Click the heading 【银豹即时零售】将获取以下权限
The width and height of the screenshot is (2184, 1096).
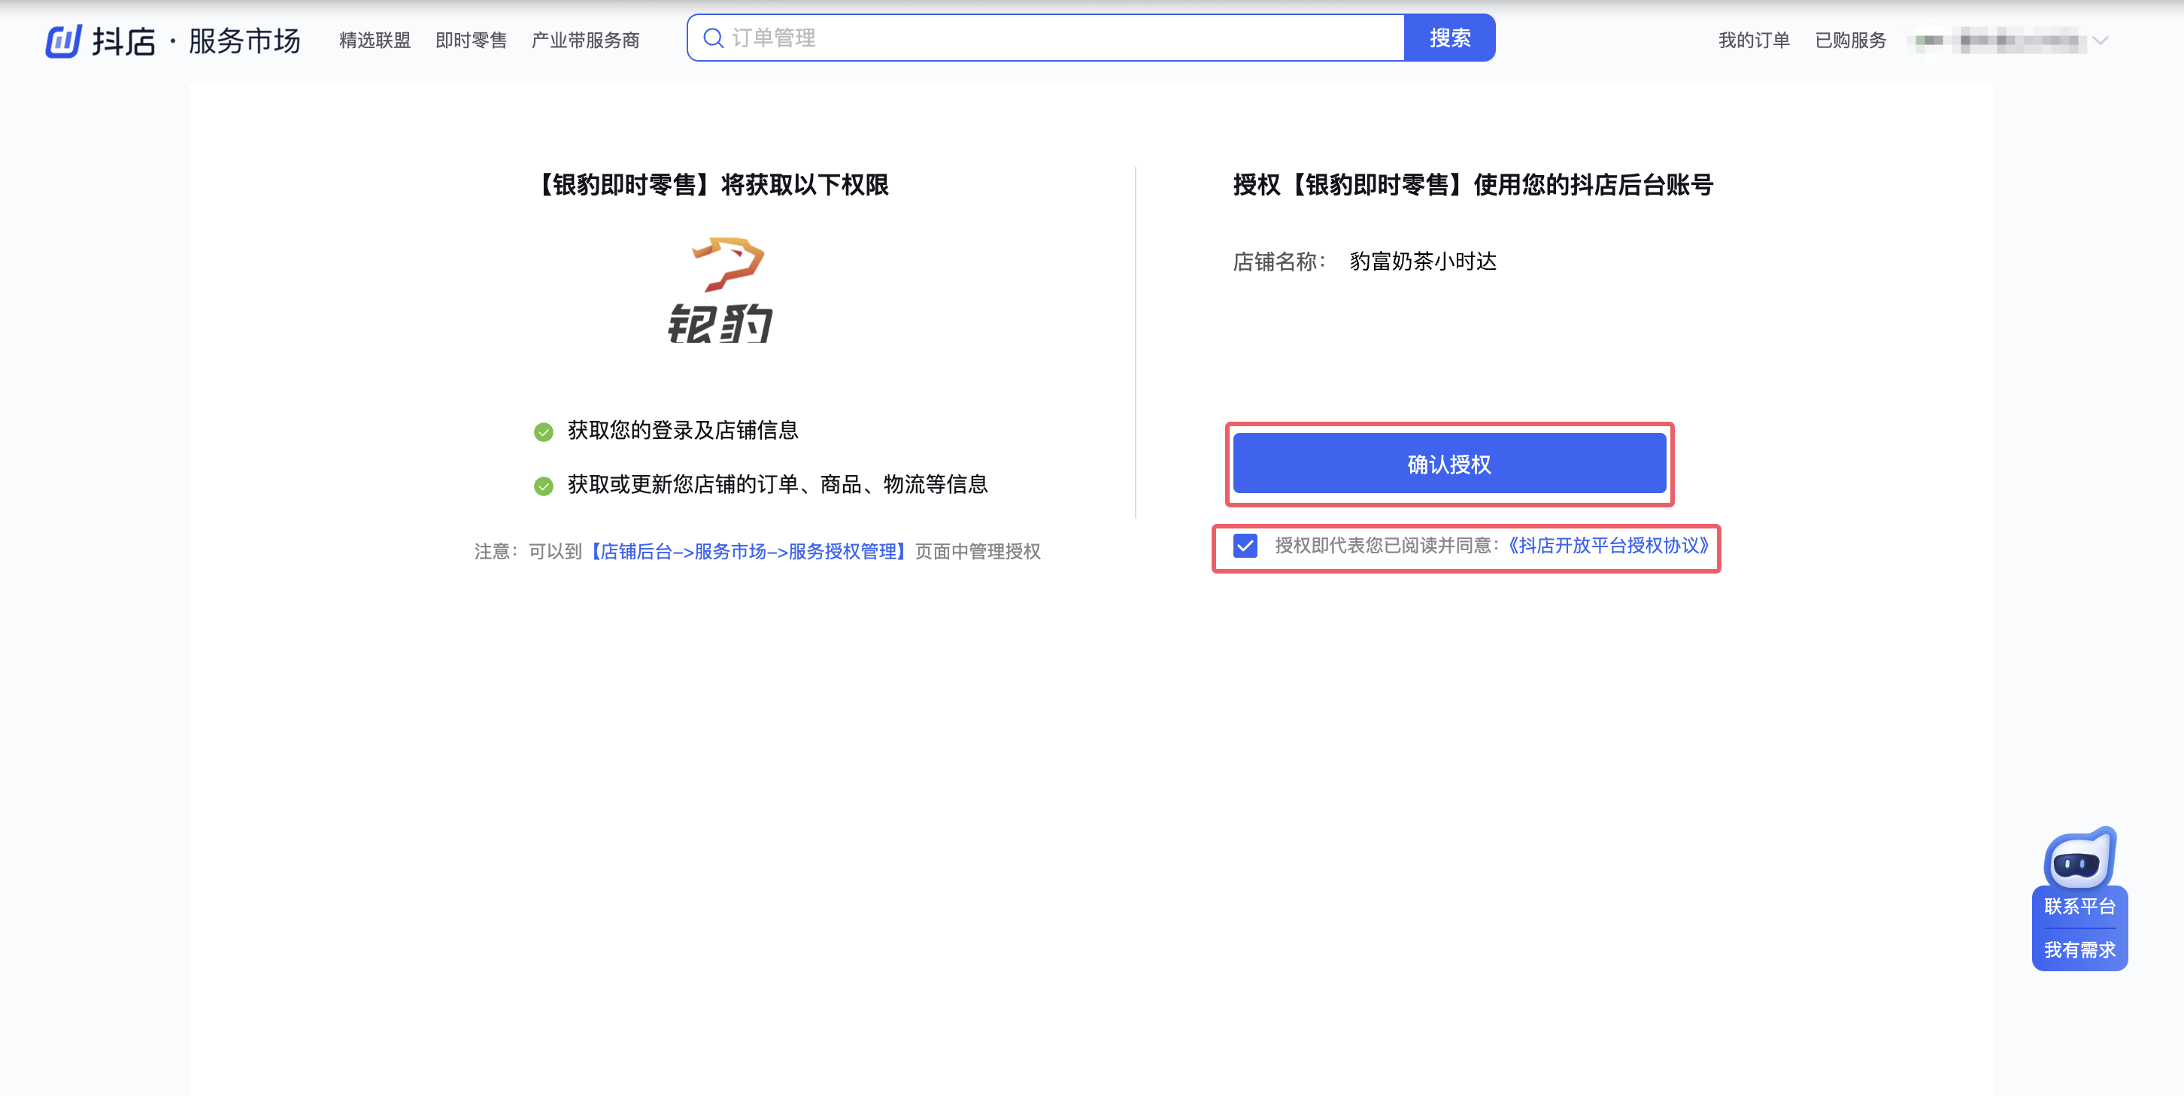[x=711, y=185]
